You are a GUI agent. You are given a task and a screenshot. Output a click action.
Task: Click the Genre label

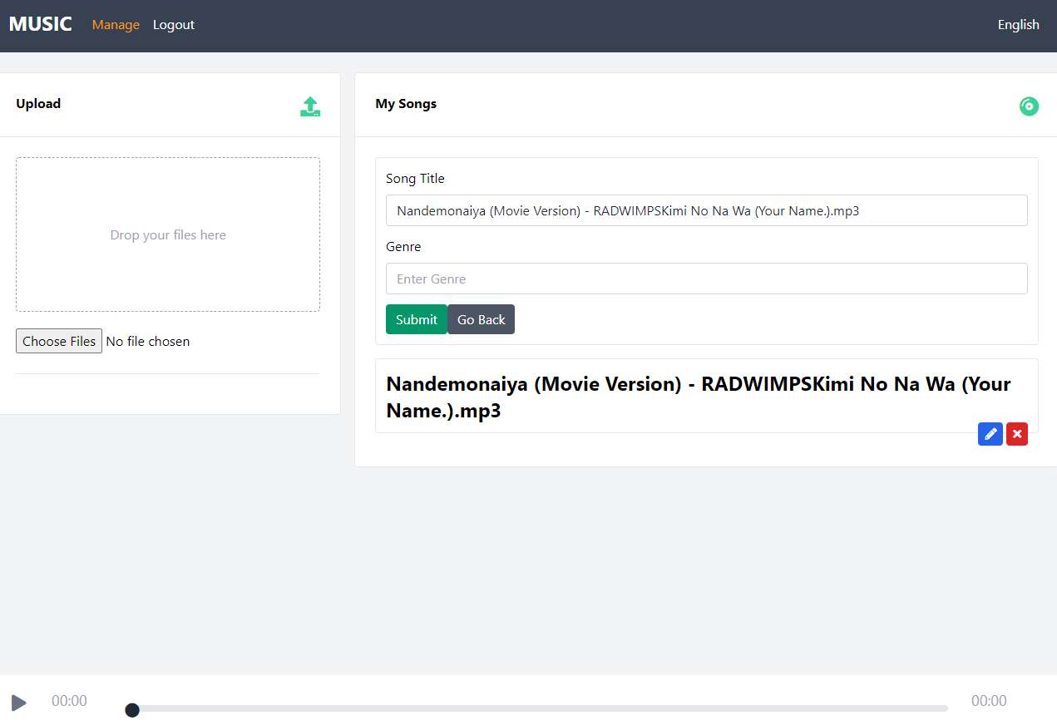[x=403, y=247]
